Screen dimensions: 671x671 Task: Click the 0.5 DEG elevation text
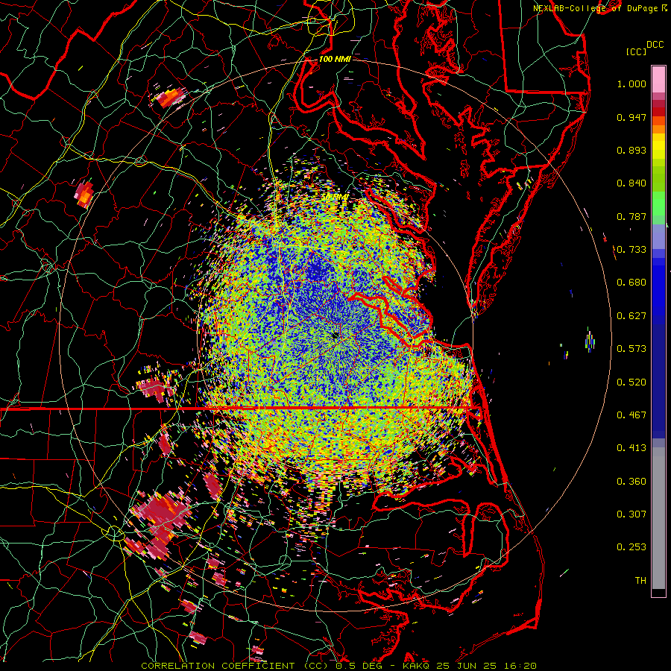[359, 666]
